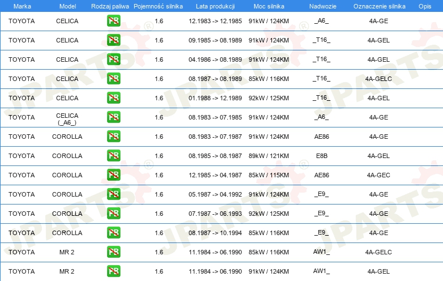
Task: Click the CELICA (_A6_) model cell
Action: pyautogui.click(x=67, y=119)
